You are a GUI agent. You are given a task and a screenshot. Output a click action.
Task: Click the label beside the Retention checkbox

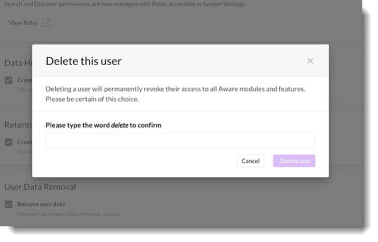(24, 142)
